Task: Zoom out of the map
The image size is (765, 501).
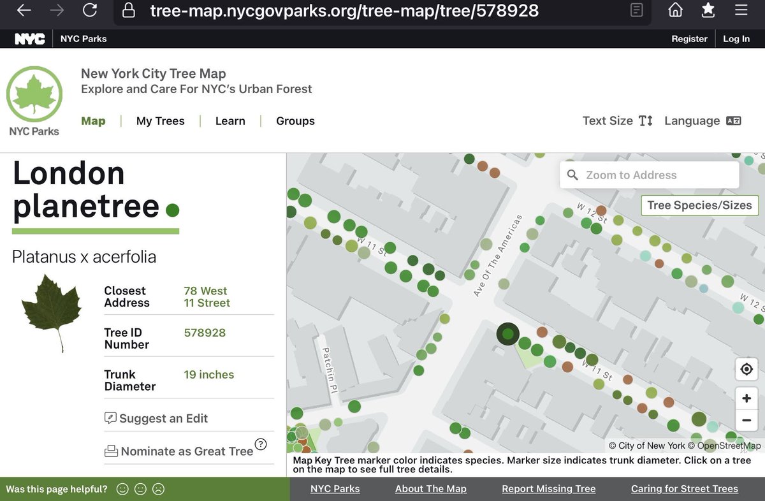Action: (x=747, y=421)
